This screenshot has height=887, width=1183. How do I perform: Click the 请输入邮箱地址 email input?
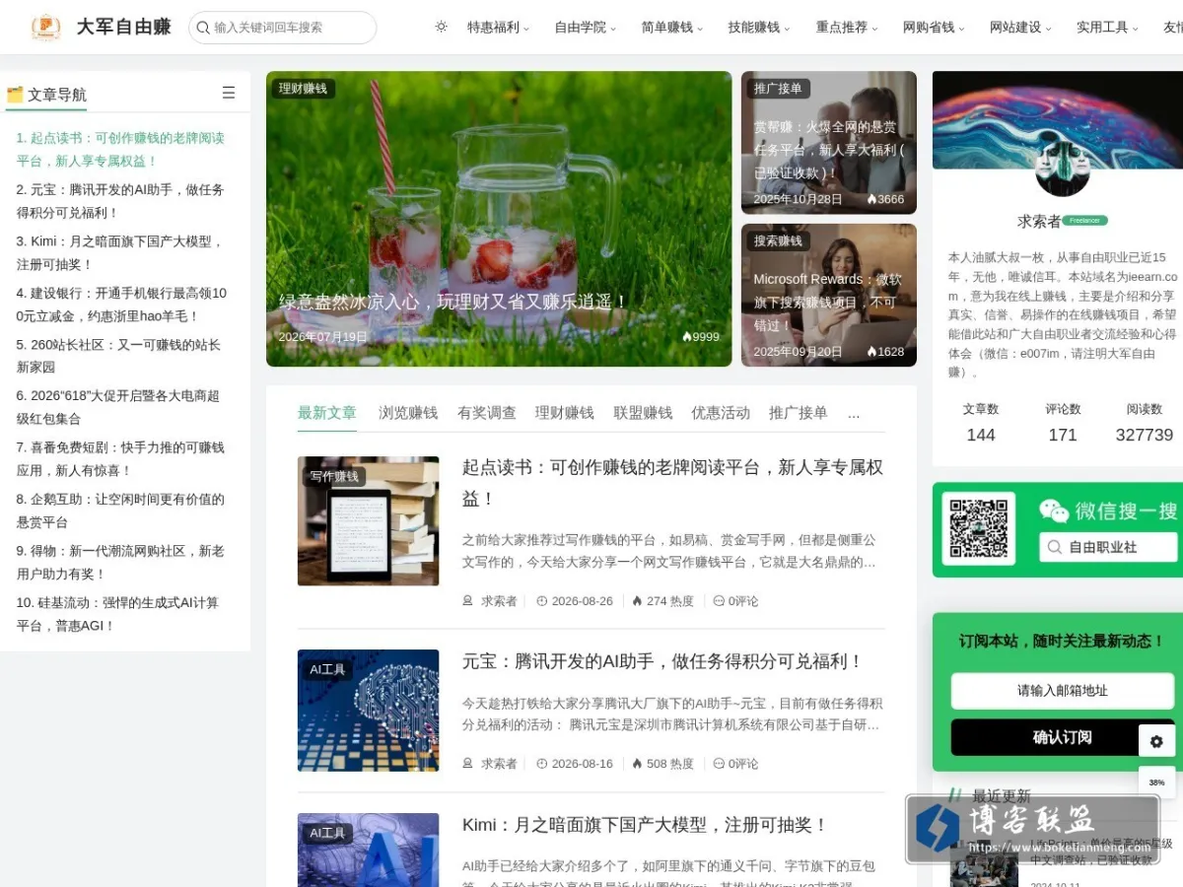1062,691
